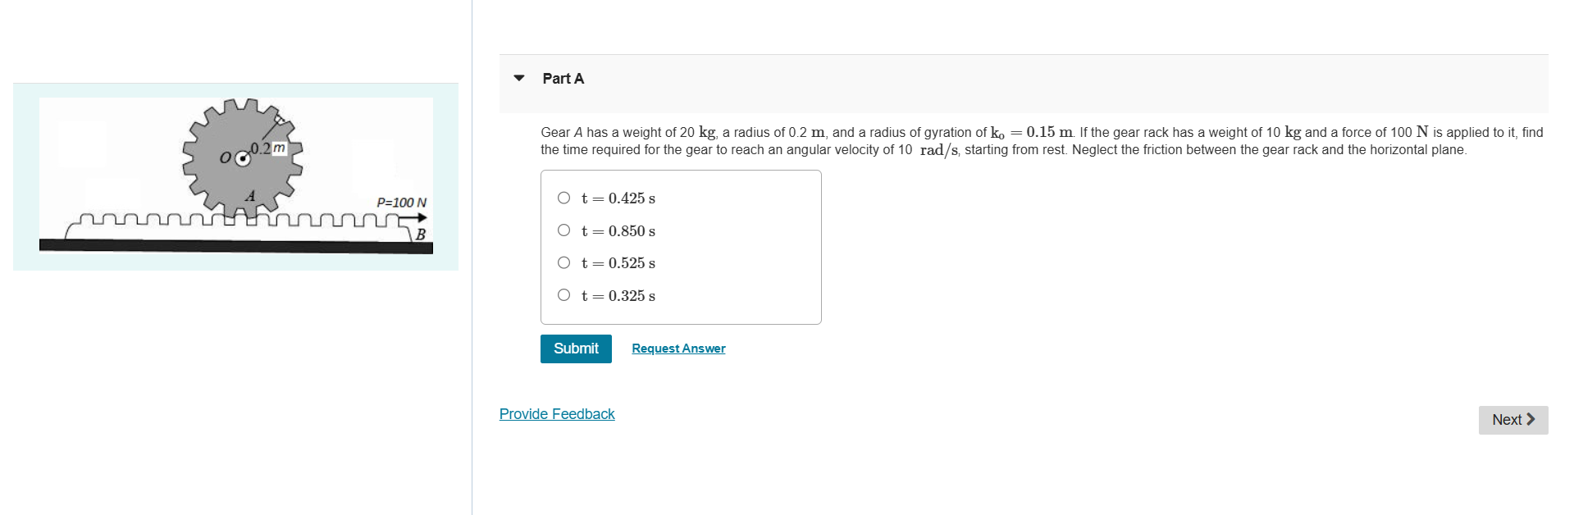Click the Next button
Screen dimensions: 1574x515
1512,420
